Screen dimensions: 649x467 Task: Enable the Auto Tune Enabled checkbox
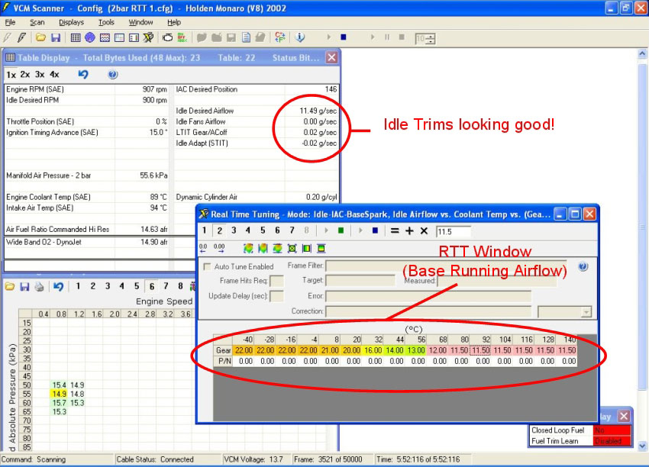coord(208,266)
